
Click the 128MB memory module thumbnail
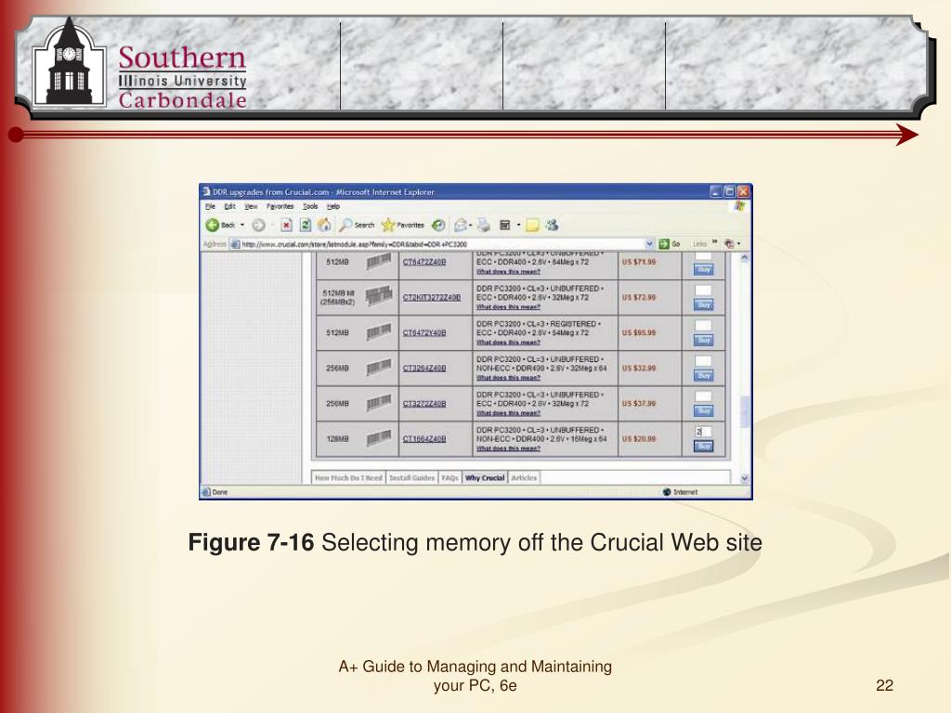click(379, 438)
